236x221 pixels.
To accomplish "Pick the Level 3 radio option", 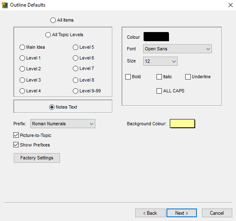I will [x=22, y=80].
